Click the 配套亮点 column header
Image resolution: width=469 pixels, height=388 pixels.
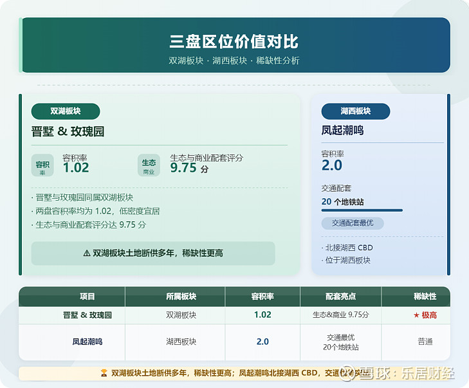coord(341,297)
